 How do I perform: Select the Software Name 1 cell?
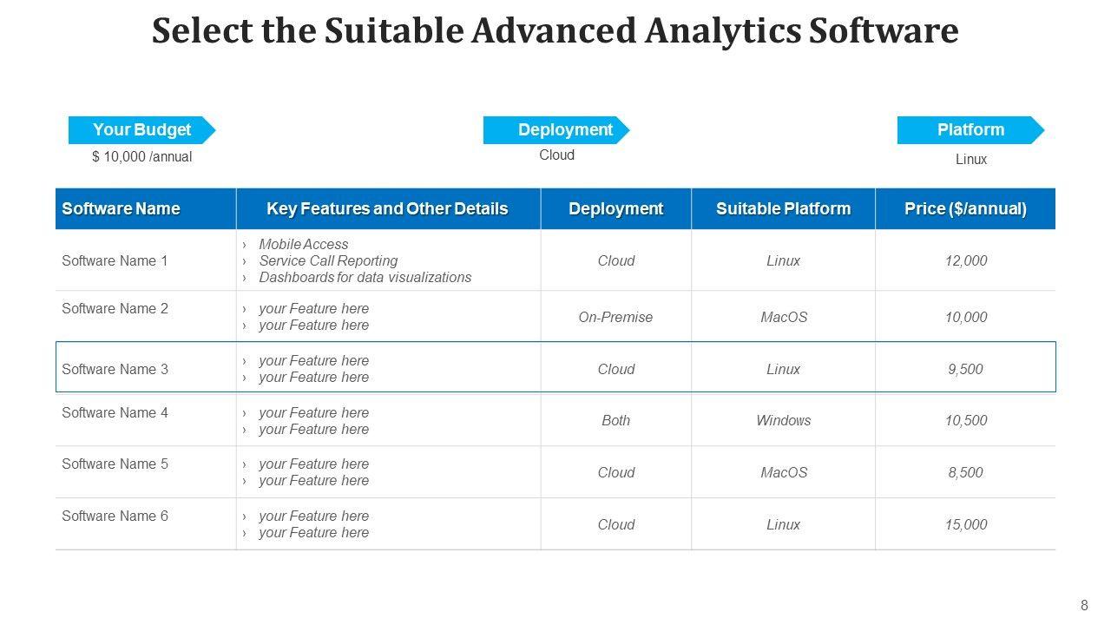pyautogui.click(x=115, y=260)
